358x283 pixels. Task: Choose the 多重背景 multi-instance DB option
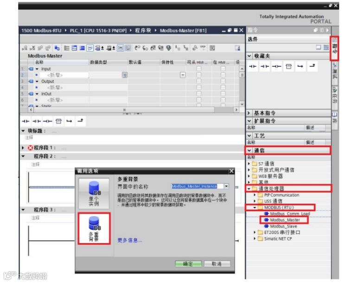pos(94,229)
